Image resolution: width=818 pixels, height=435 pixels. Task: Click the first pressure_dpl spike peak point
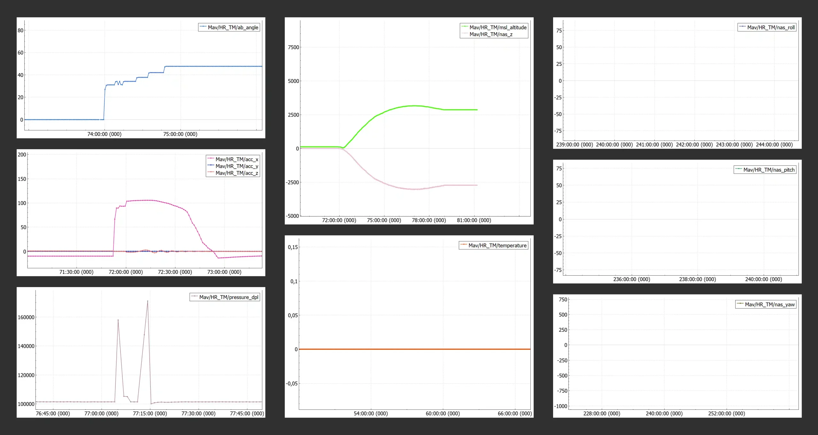(x=118, y=320)
